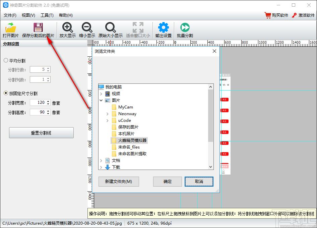Open an image with 打开图片 toolbar icon
The height and width of the screenshot is (228, 317).
10,30
